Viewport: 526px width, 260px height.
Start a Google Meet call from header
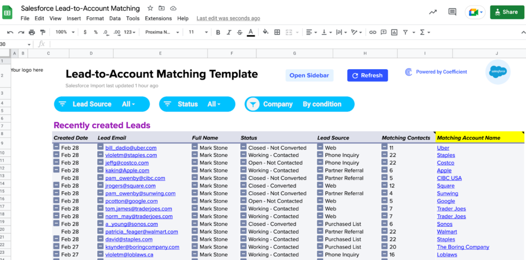[475, 12]
